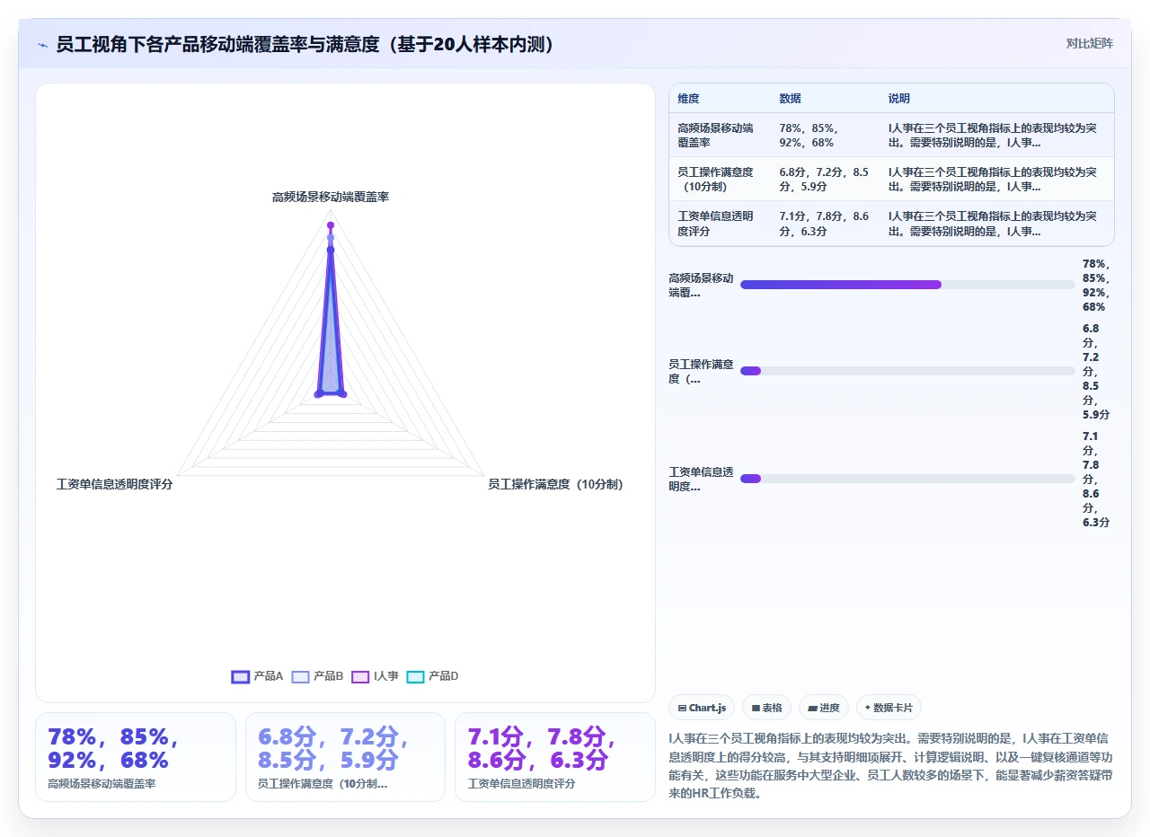
Task: Toggle the 产品A legend swatch
Action: [x=240, y=677]
